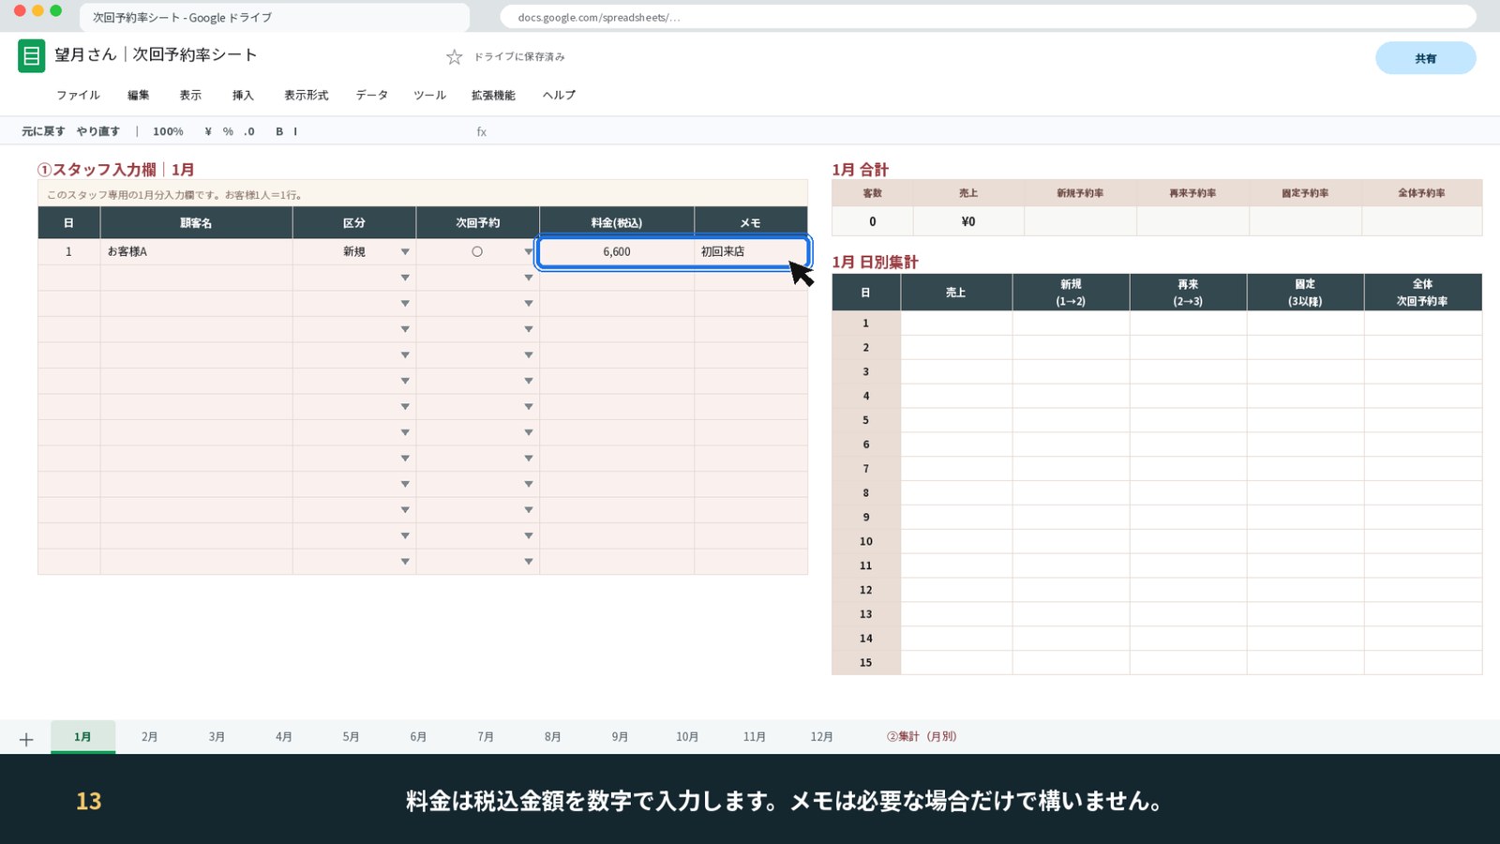1500x844 pixels.
Task: Open 区分 dropdown in third input row
Action: click(x=405, y=304)
